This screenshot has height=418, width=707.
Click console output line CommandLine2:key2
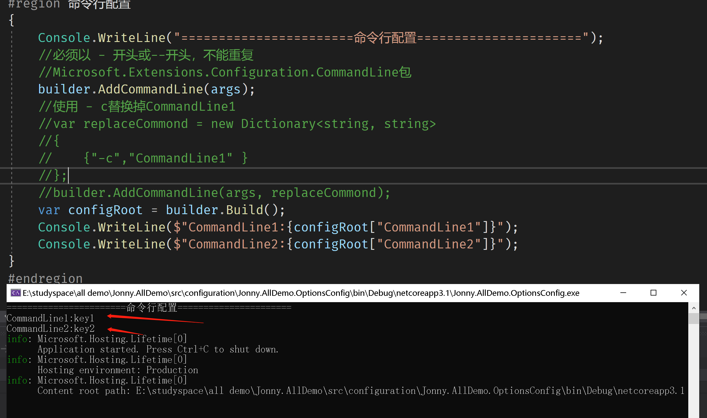51,329
